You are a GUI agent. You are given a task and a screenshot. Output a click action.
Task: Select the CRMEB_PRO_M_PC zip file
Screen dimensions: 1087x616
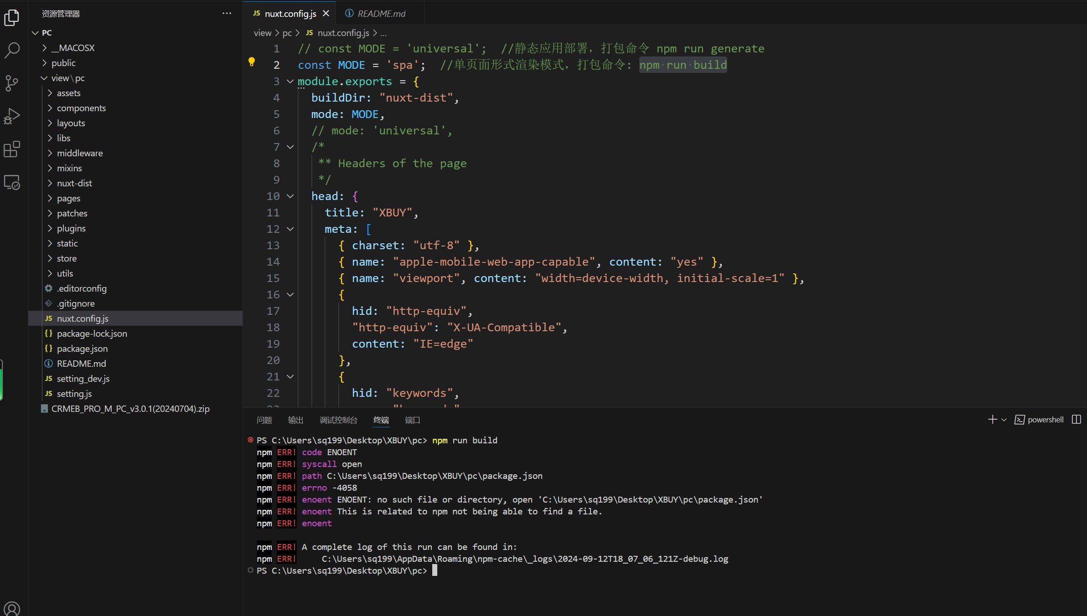(135, 409)
